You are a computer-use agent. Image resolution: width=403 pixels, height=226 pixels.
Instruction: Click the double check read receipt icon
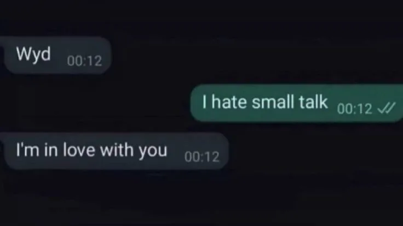(386, 108)
